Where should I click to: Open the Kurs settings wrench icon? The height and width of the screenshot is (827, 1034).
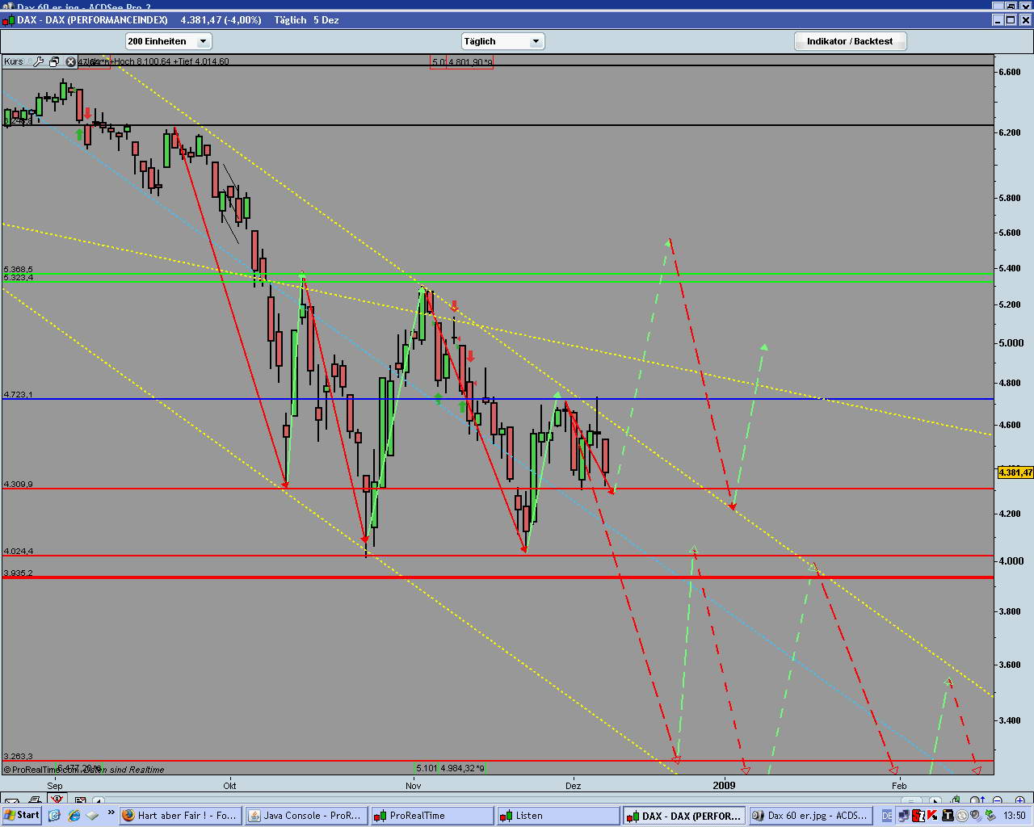(x=39, y=61)
